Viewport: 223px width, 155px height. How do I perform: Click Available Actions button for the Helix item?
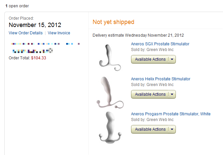point(150,94)
